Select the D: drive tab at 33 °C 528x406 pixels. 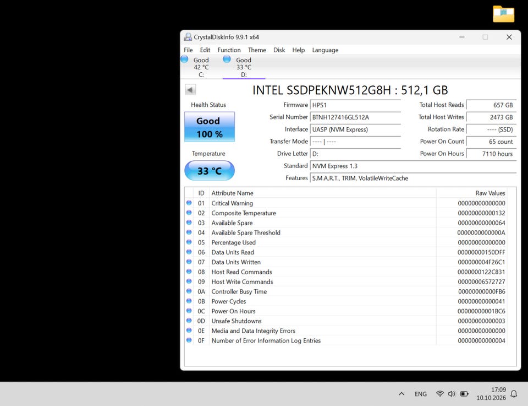pyautogui.click(x=244, y=67)
